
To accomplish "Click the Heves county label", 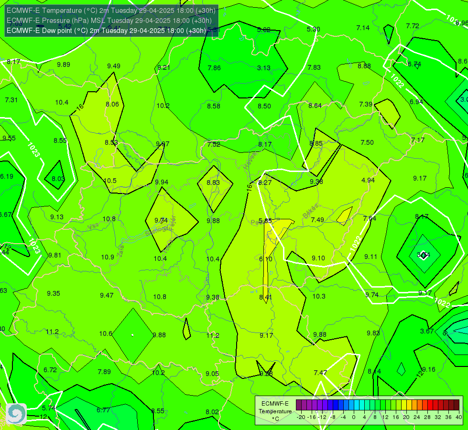I will pyautogui.click(x=250, y=161).
